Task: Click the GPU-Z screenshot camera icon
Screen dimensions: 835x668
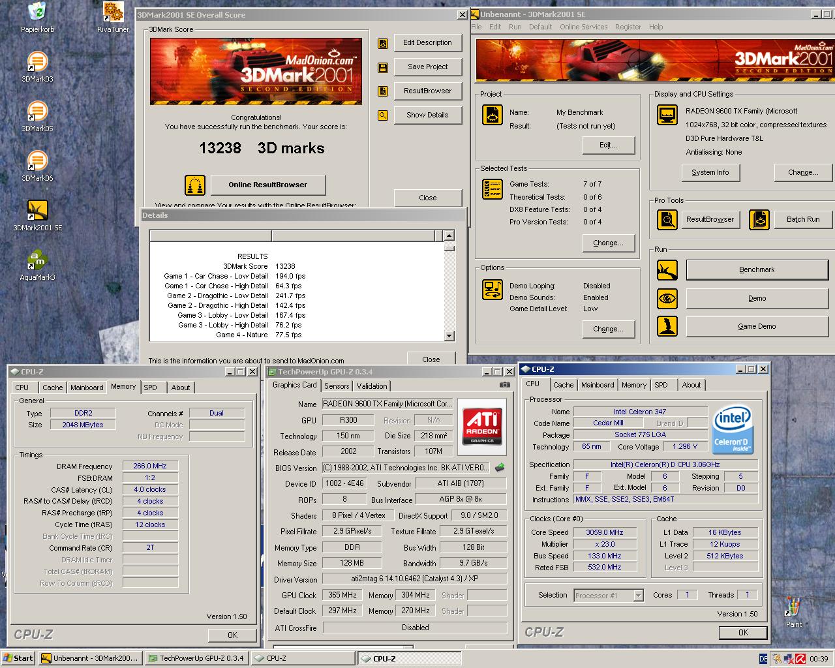Action: (504, 385)
